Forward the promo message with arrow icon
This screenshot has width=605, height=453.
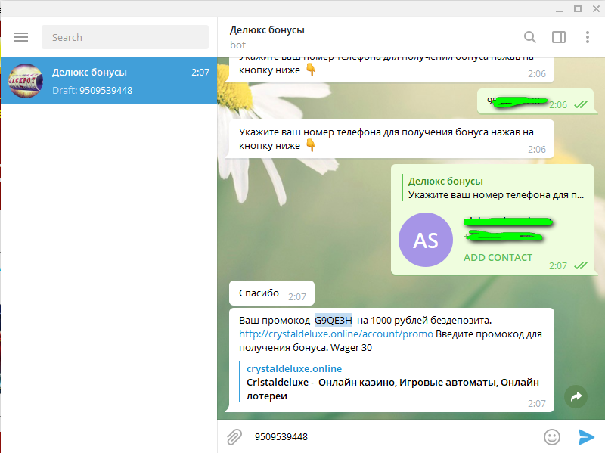(x=576, y=396)
